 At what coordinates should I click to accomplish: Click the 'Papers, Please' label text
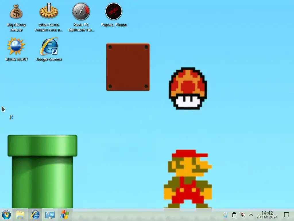pyautogui.click(x=114, y=25)
